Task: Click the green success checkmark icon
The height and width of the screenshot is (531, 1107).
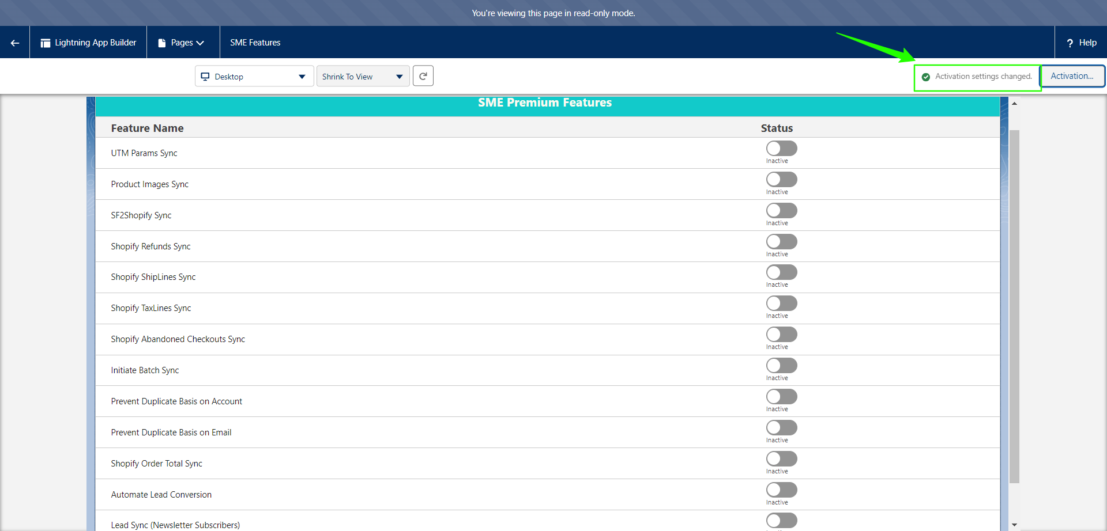Action: click(x=926, y=77)
